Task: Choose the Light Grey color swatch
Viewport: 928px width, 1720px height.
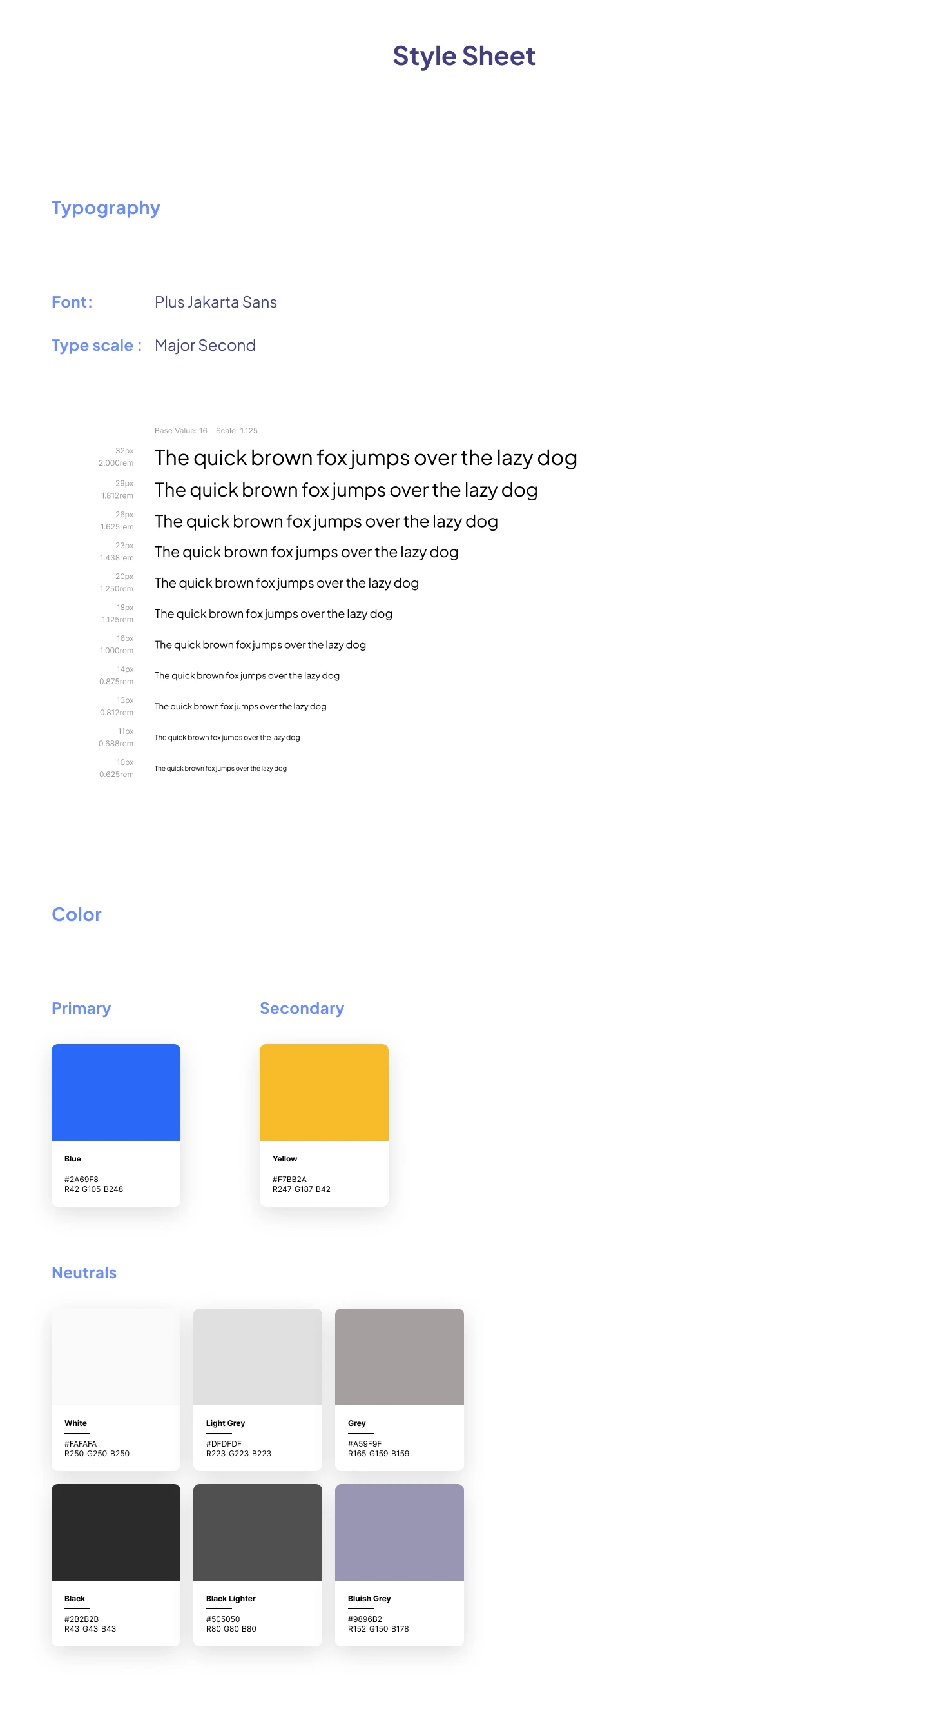Action: [x=257, y=1356]
